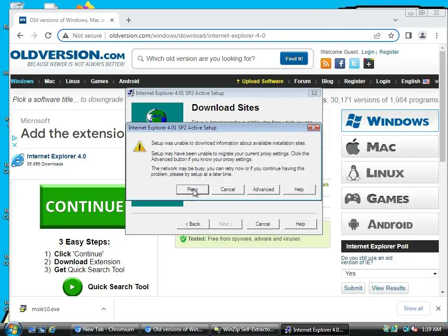Bookmark this page with the star icon
448x336 pixels.
tap(391, 35)
